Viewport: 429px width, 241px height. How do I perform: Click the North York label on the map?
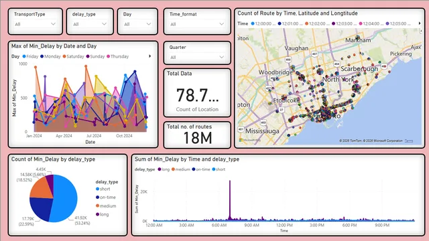(338, 79)
